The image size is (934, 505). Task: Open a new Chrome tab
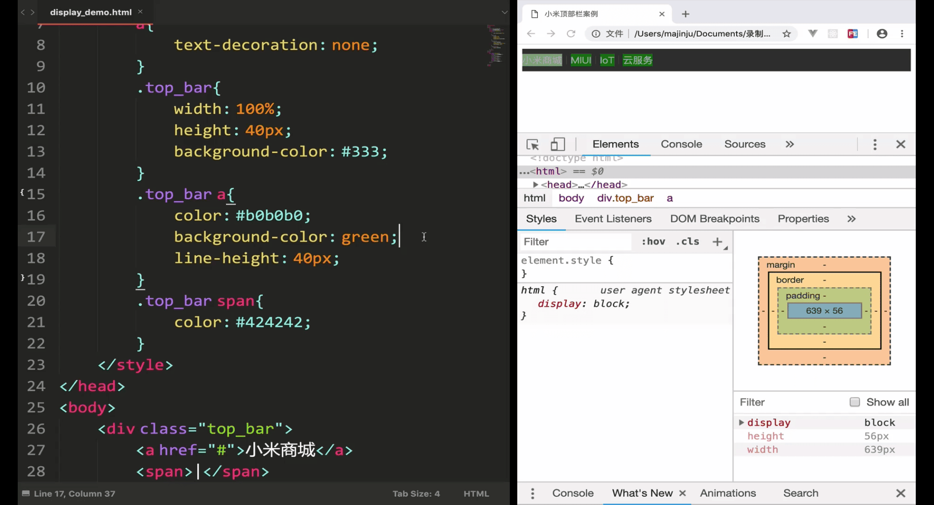point(685,14)
